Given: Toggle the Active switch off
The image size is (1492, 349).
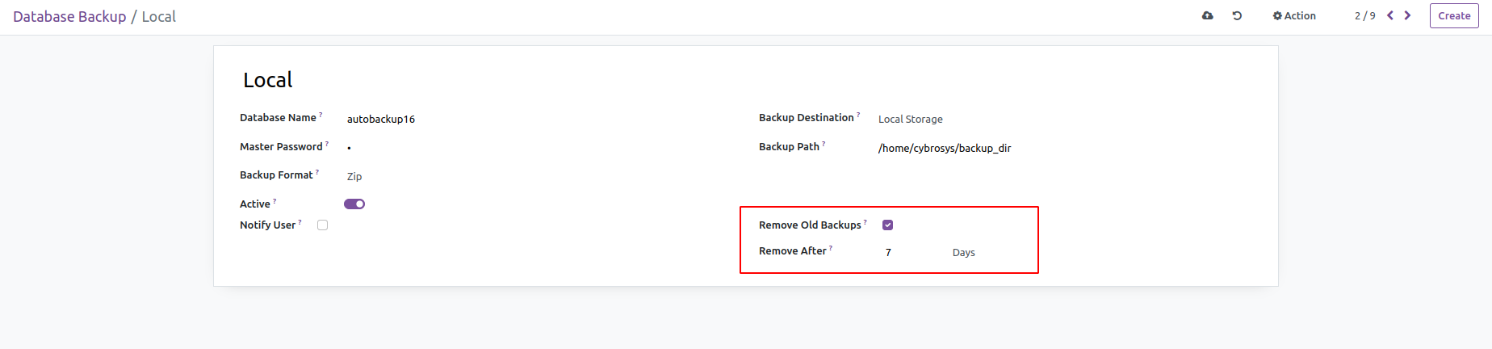Looking at the screenshot, I should [354, 204].
